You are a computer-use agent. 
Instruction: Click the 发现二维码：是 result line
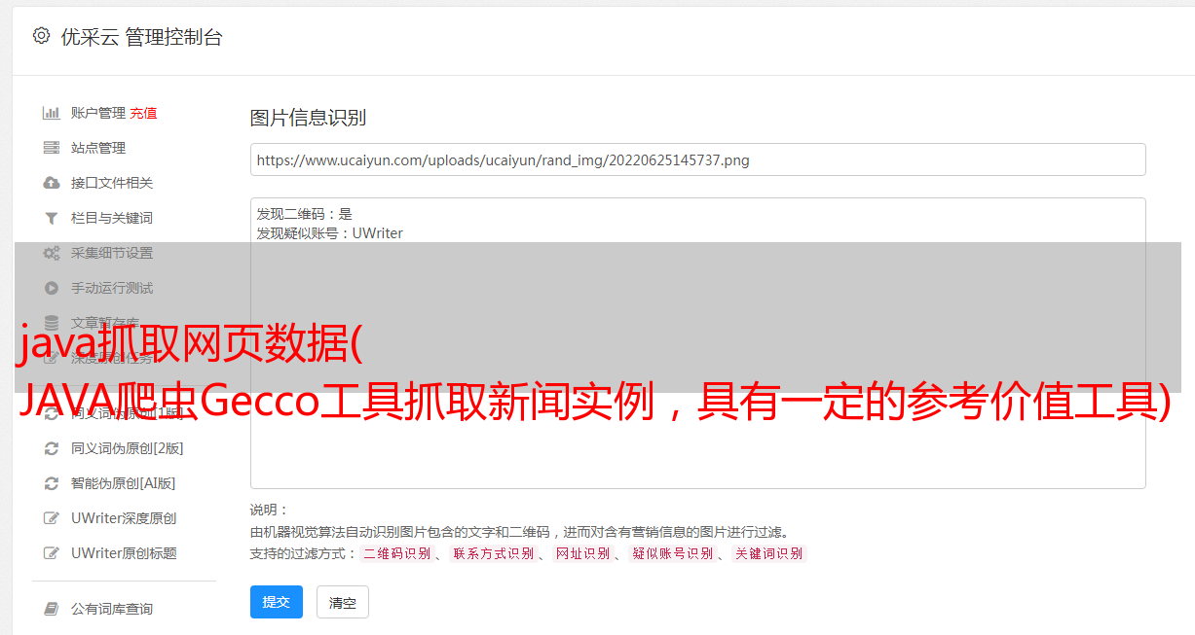(305, 214)
